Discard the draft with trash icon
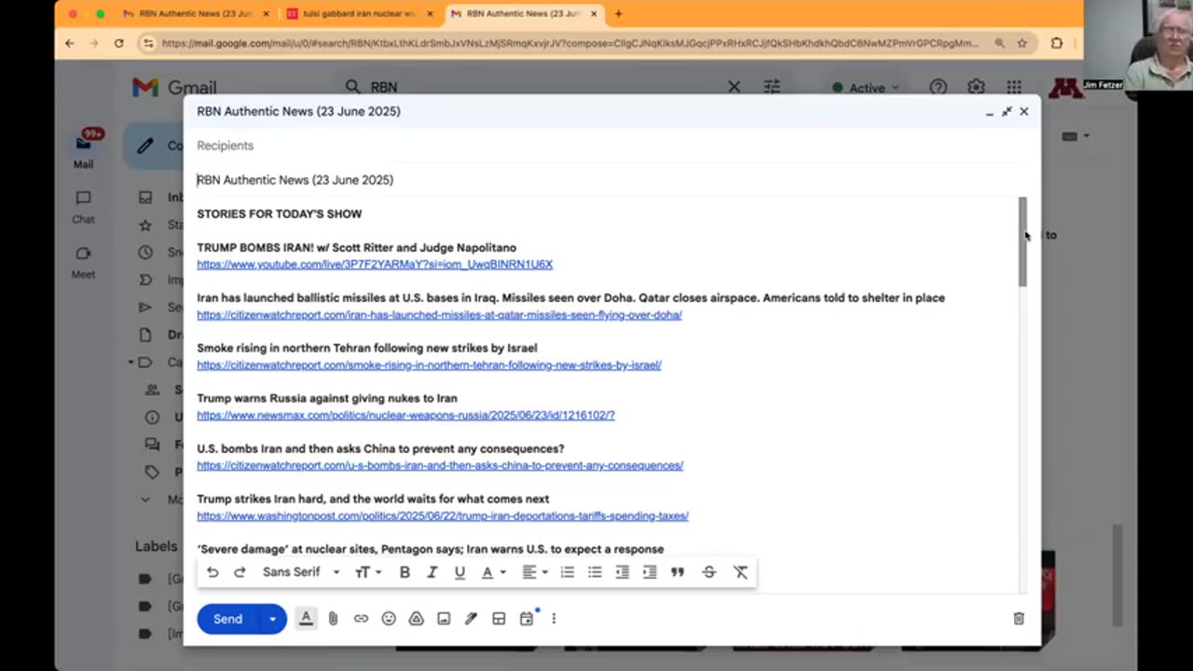 coord(1019,619)
